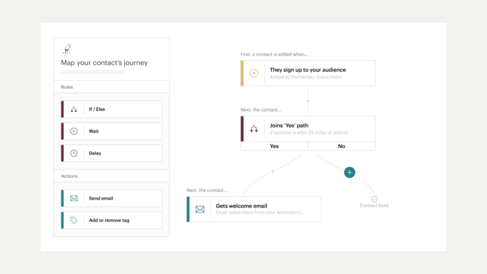Click the Map your contact's journey title
Viewport: 487px width, 274px height.
104,63
